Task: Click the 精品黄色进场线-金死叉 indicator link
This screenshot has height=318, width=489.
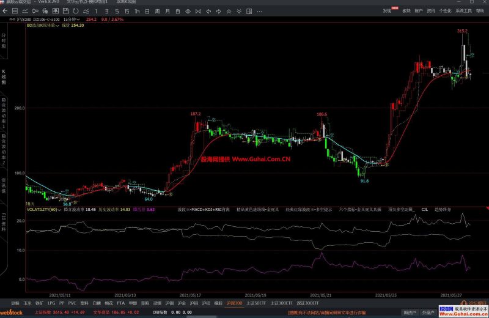Action: 257,210
